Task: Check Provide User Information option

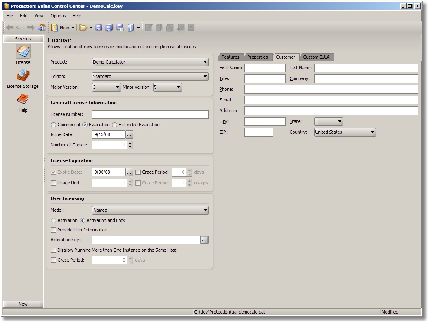Action: click(x=54, y=230)
